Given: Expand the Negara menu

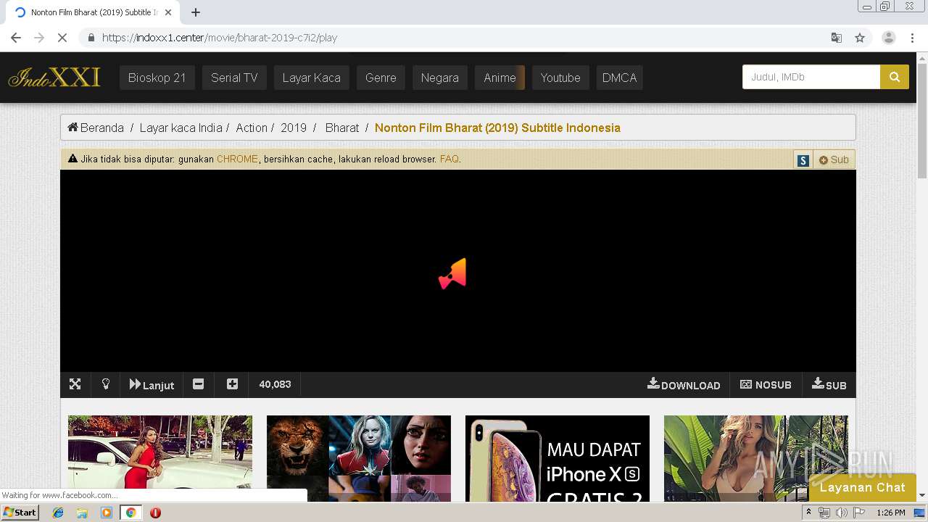Looking at the screenshot, I should [x=440, y=78].
